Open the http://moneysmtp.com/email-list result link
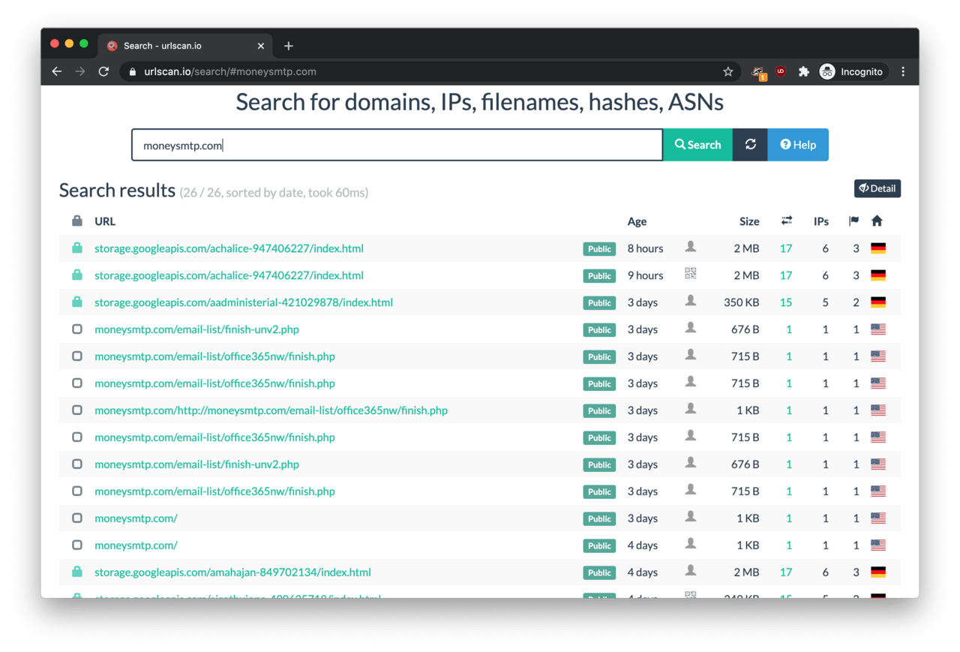 pyautogui.click(x=271, y=410)
